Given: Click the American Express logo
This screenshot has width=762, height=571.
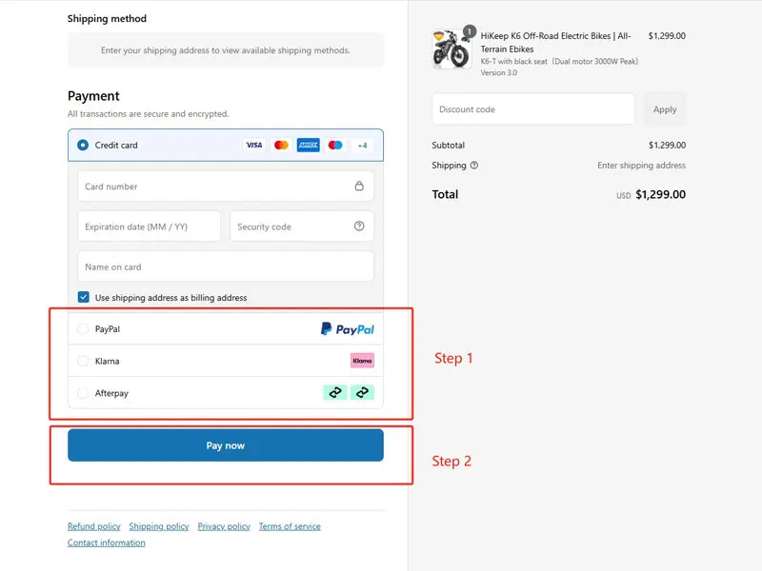Looking at the screenshot, I should [308, 146].
